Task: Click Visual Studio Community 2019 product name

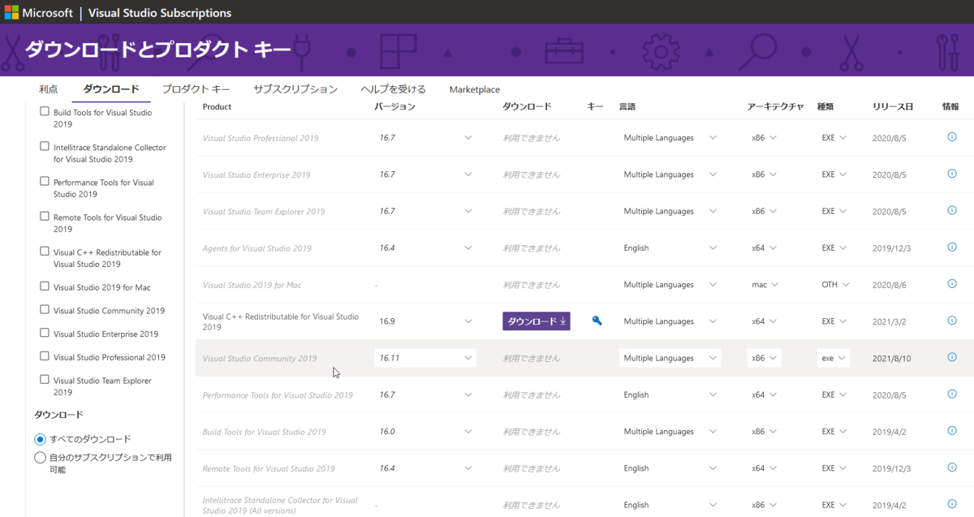Action: (260, 358)
